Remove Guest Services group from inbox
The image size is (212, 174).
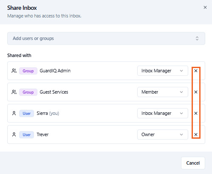(x=196, y=92)
